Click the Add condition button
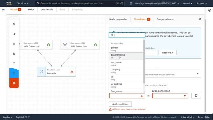This screenshot has height=120, width=213. point(120,104)
